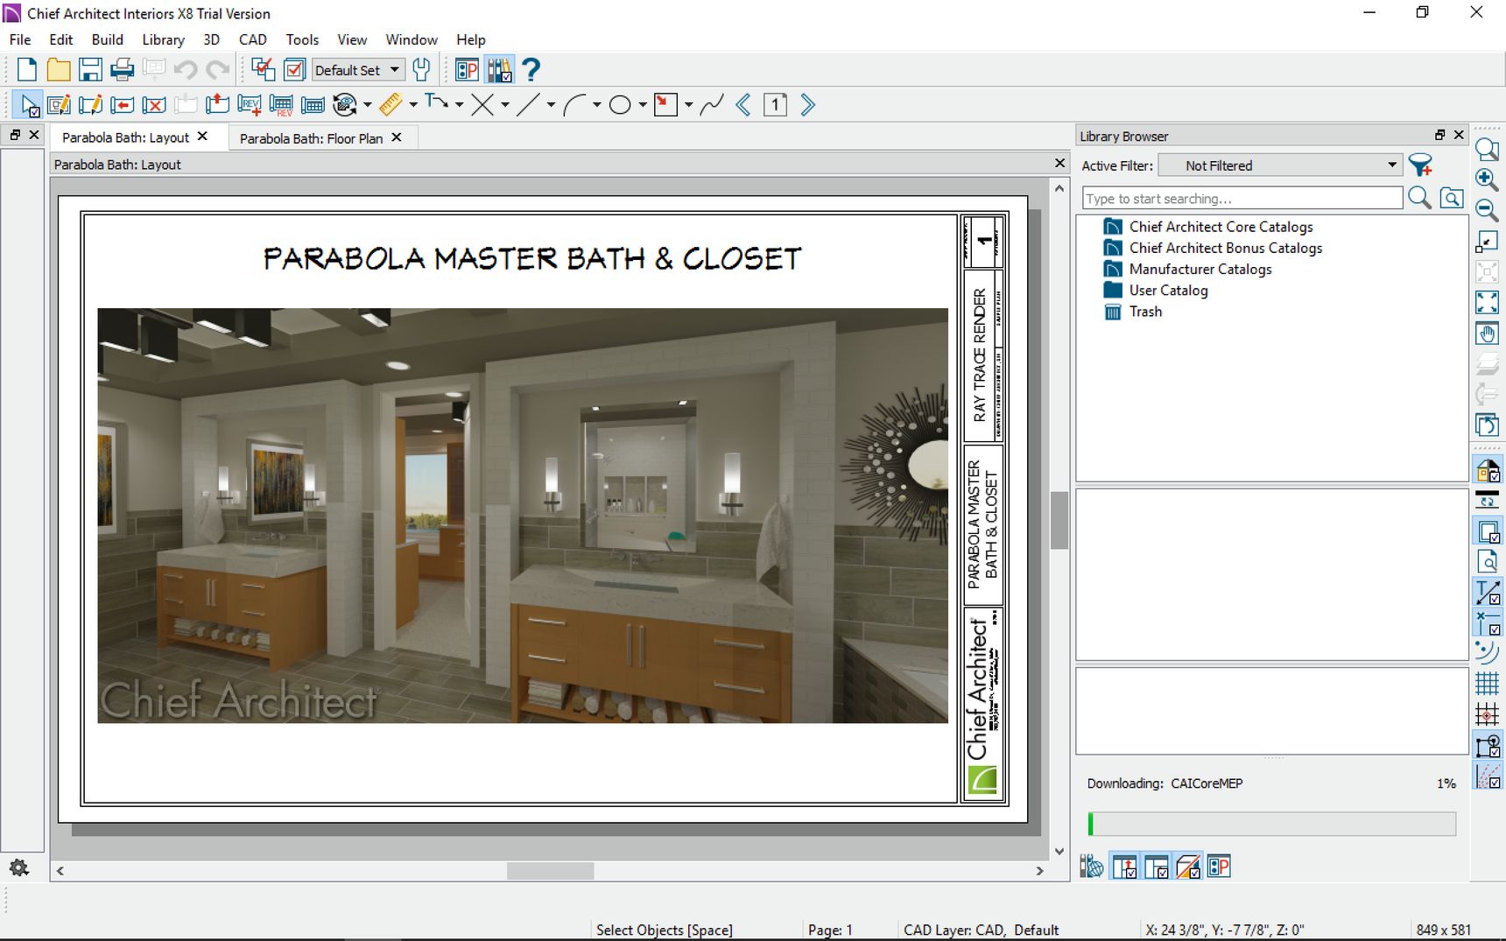The width and height of the screenshot is (1506, 941).
Task: Create a new plan with the blank page icon
Action: pyautogui.click(x=27, y=70)
